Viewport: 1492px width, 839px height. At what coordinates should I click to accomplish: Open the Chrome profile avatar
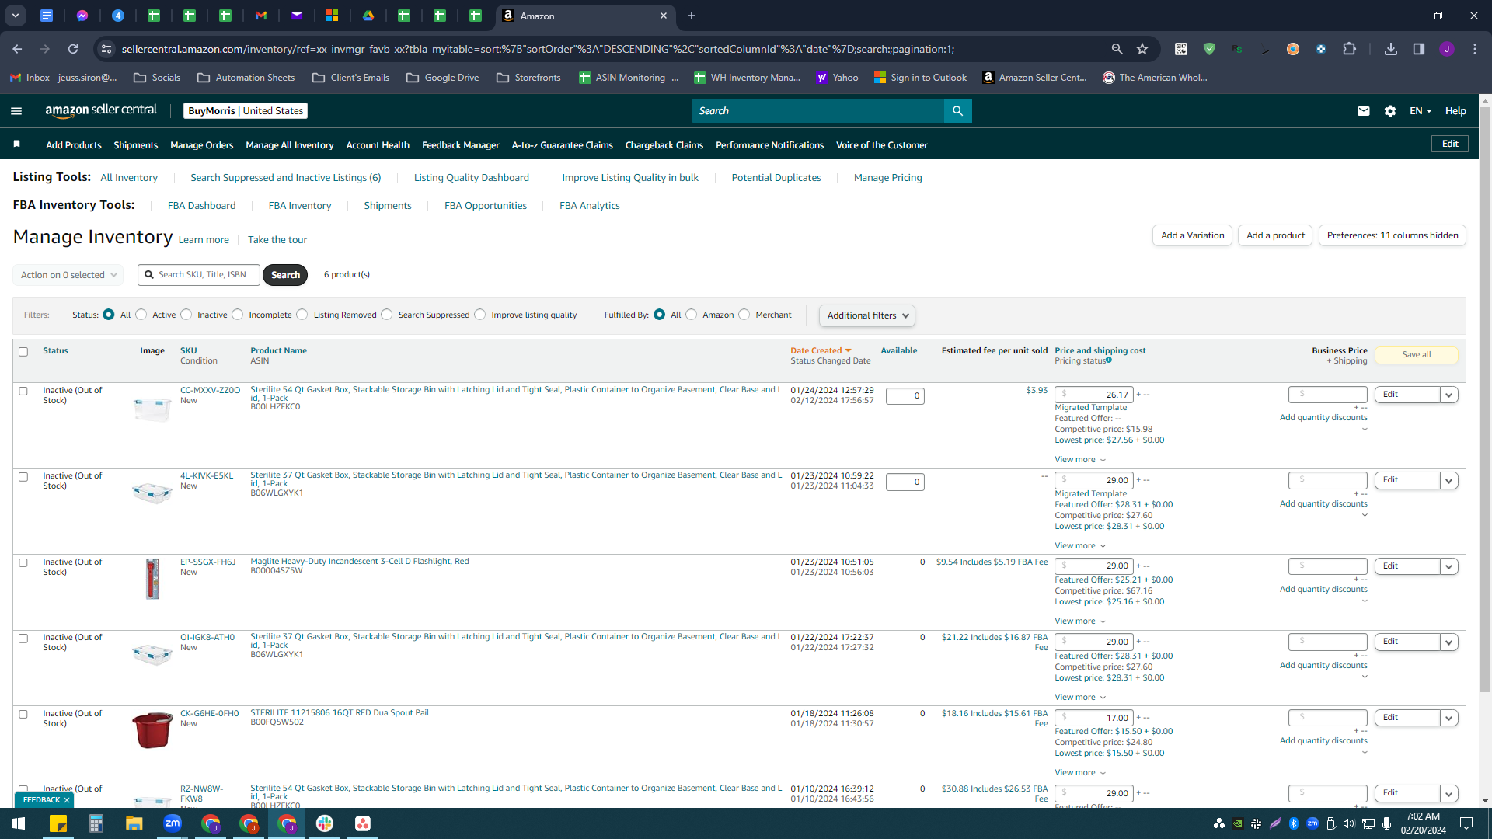click(1447, 49)
